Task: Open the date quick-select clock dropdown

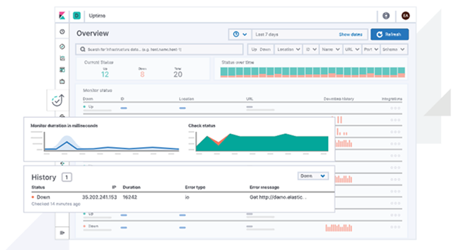Action: click(x=240, y=35)
